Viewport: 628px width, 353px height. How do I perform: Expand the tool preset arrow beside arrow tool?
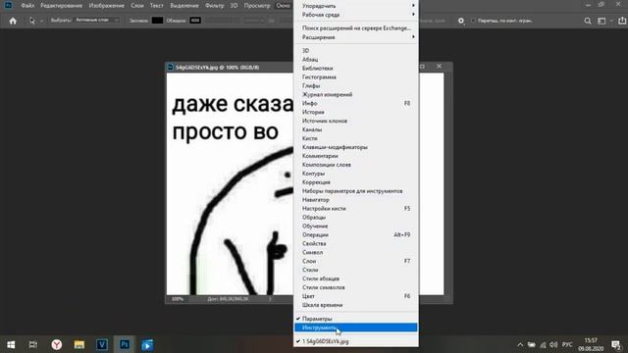click(x=41, y=21)
